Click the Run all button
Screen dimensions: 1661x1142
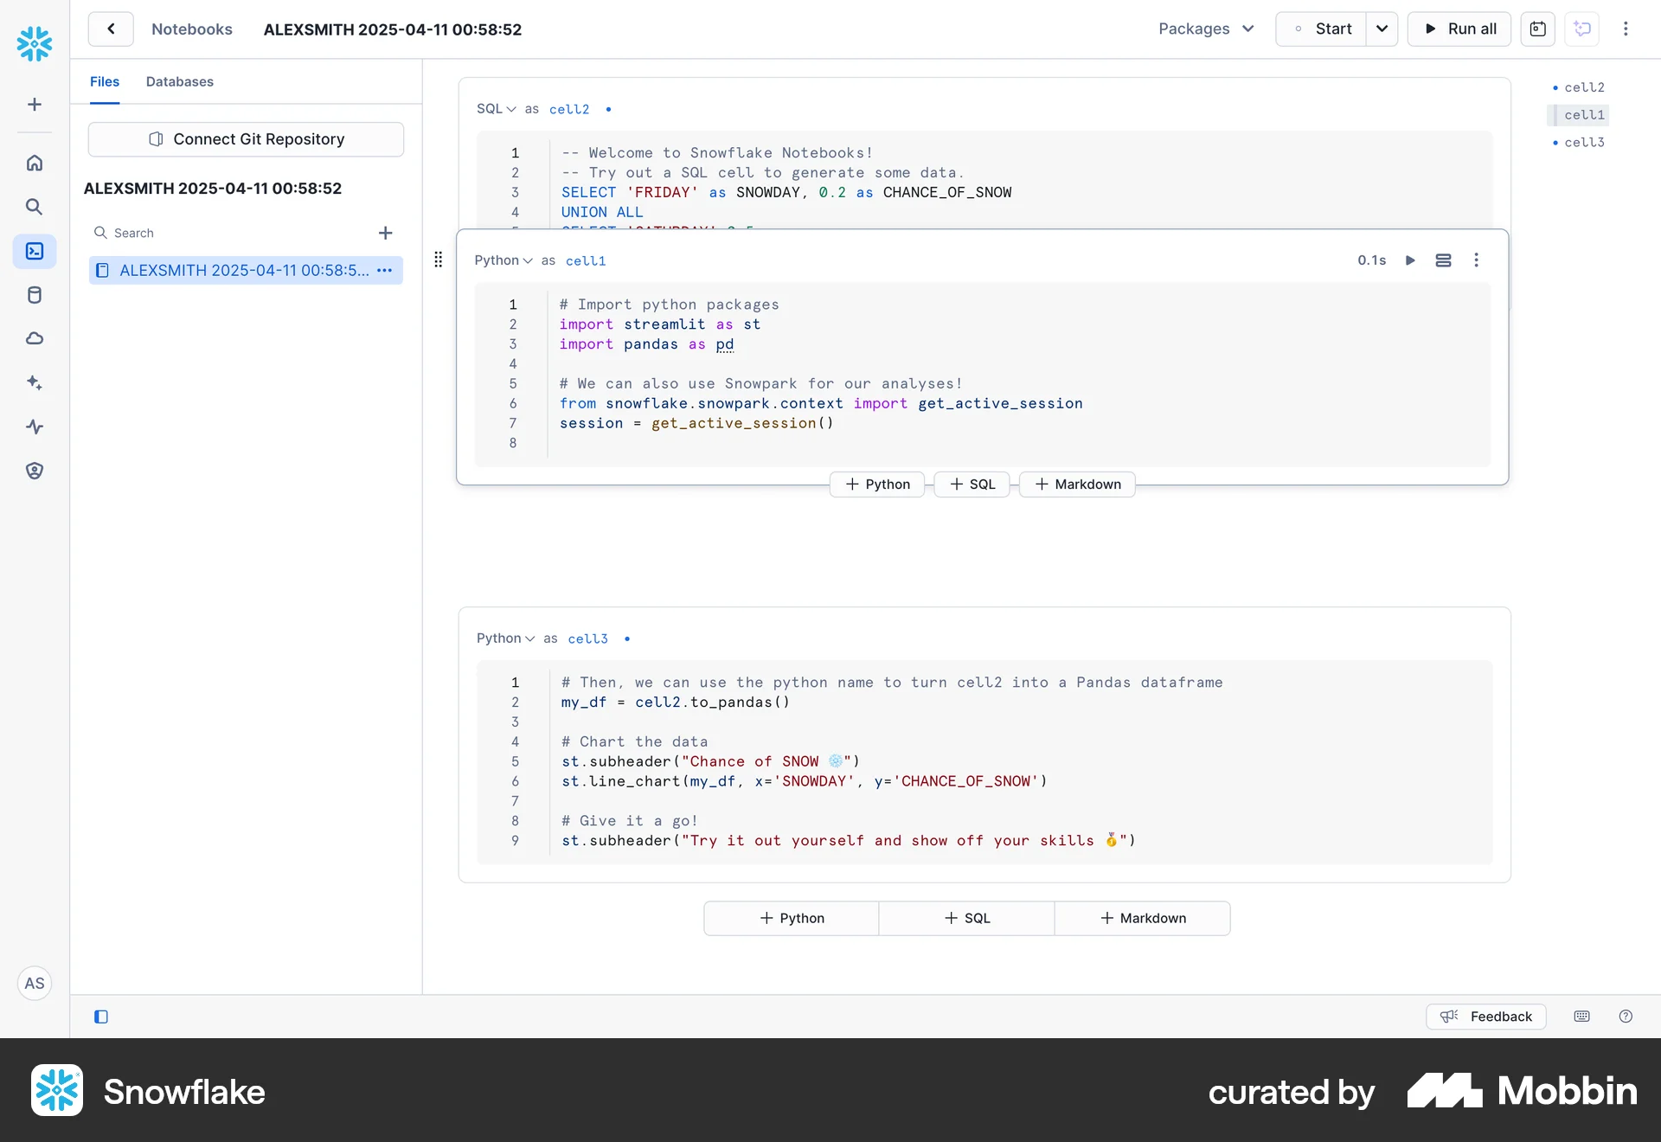[x=1459, y=29]
